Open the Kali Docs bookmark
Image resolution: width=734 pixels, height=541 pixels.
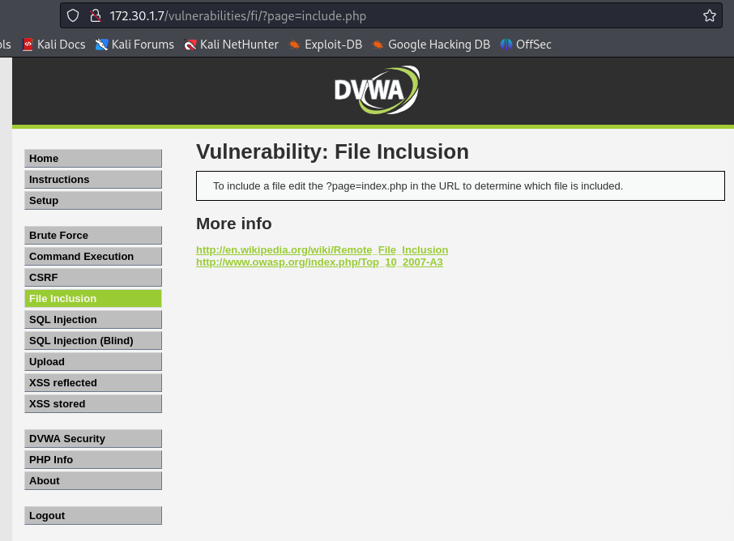coord(53,45)
